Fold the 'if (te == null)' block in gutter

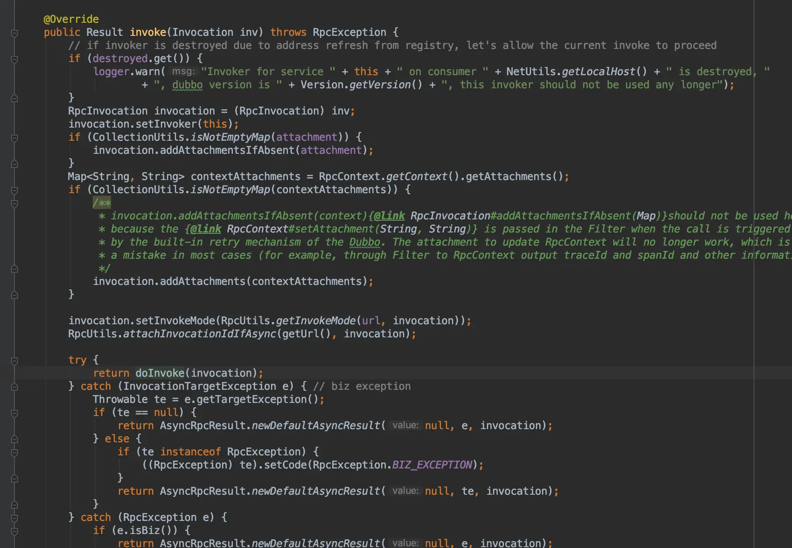(14, 413)
